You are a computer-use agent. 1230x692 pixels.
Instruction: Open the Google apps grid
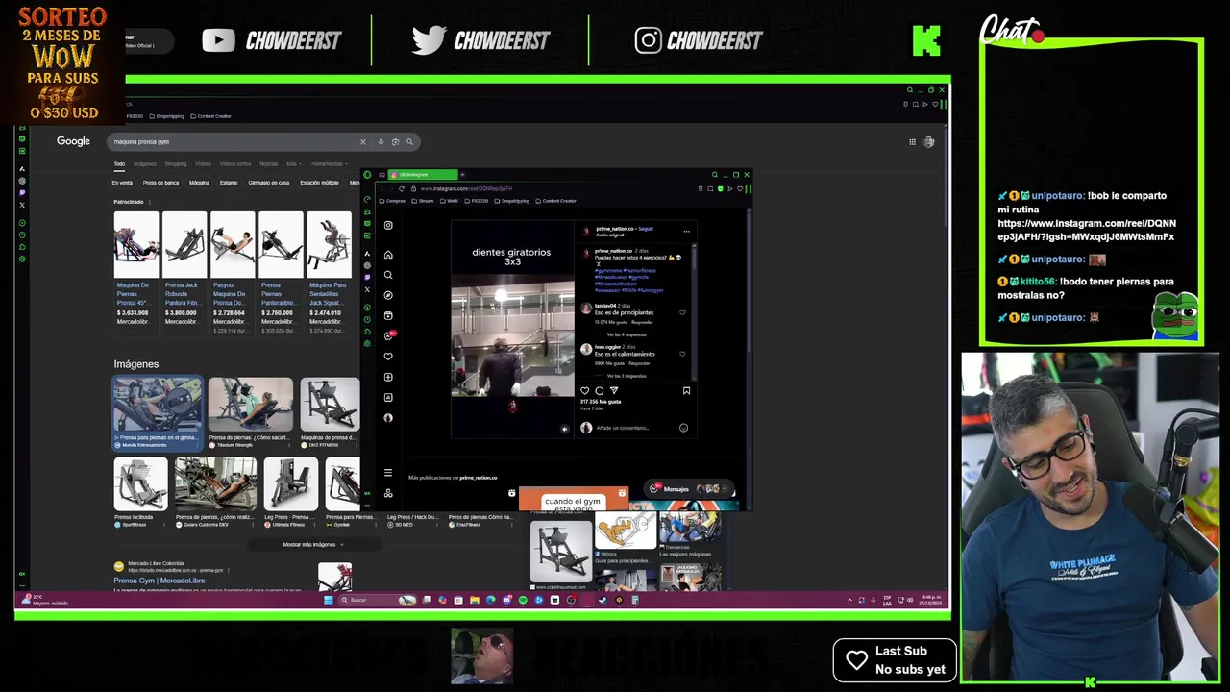pyautogui.click(x=912, y=142)
